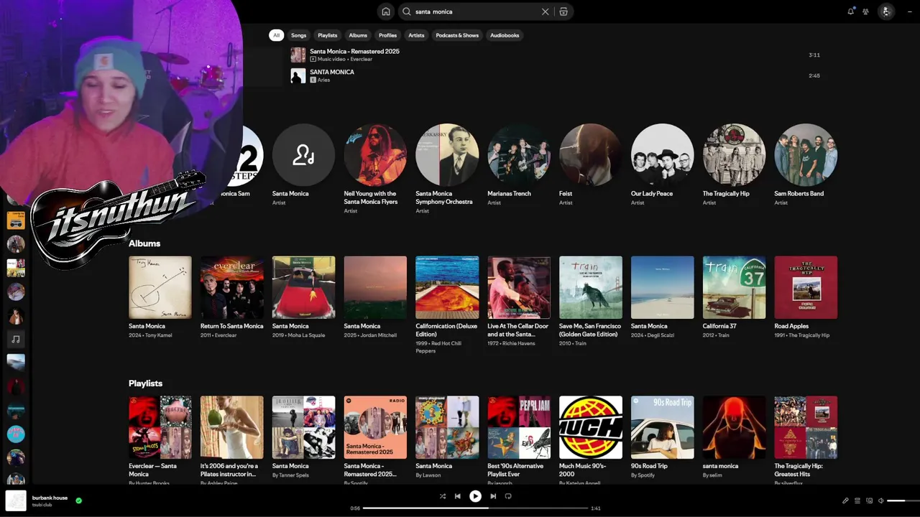Open the Browse icon beside search bar
Viewport: 920px width, 517px height.
563,11
